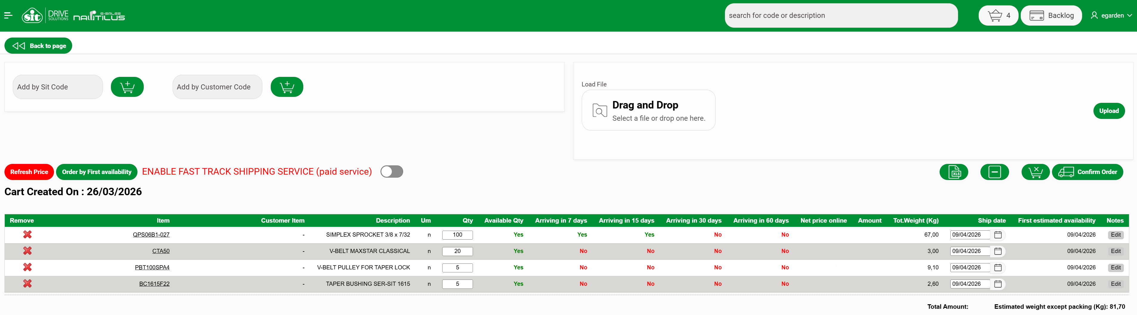Click the Refresh Price button
The image size is (1137, 315).
[29, 172]
